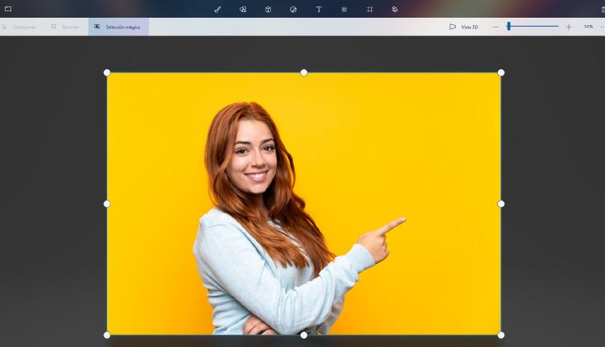The height and width of the screenshot is (347, 605).
Task: Open the 3D shapes tool
Action: tap(268, 10)
